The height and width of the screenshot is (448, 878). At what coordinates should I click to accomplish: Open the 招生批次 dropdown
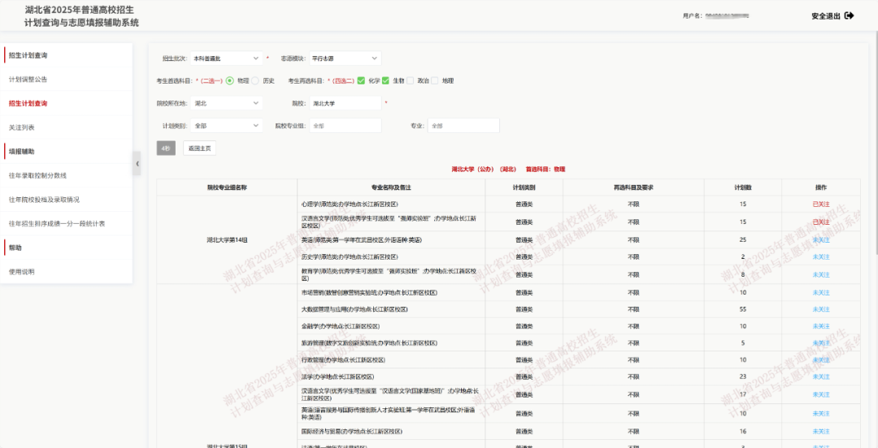tap(226, 58)
